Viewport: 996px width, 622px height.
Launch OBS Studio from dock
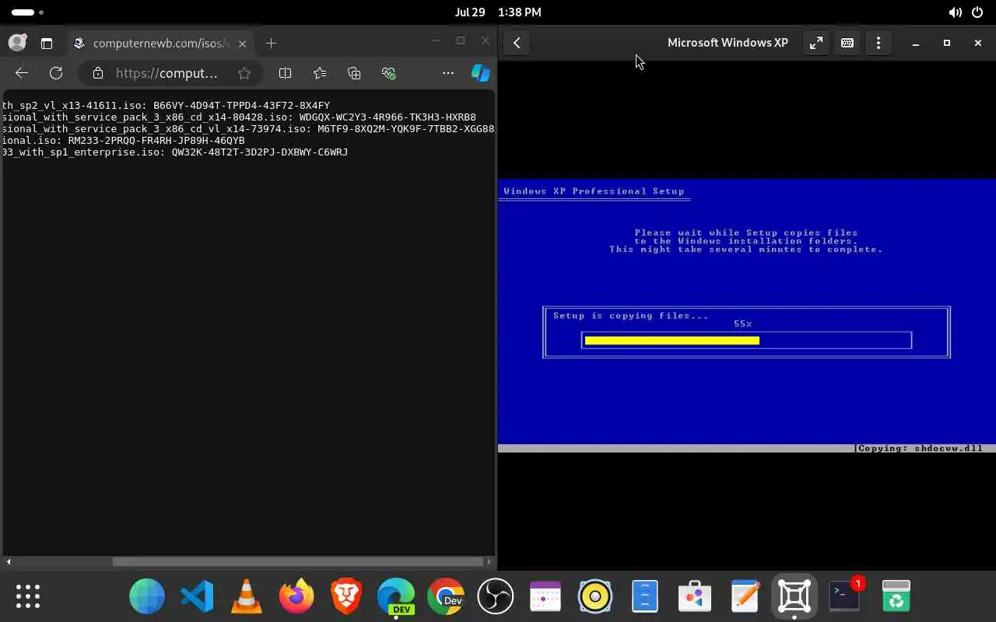[496, 596]
